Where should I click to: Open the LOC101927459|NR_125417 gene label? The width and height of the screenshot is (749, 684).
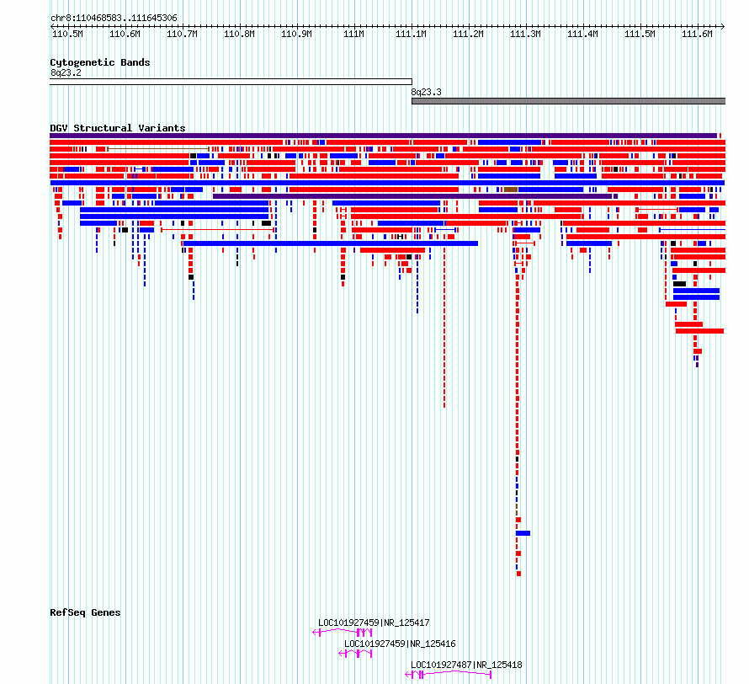374,623
